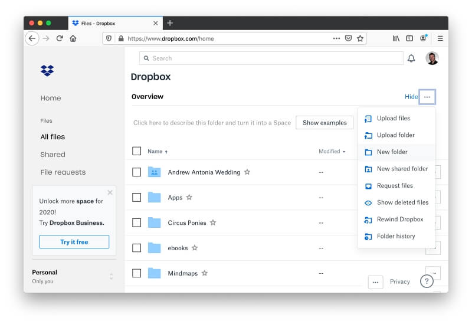
Task: Choose Upload files from the menu
Action: pyautogui.click(x=396, y=119)
